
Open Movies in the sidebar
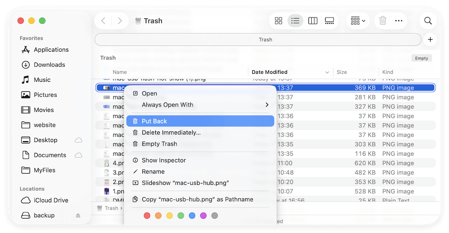[x=38, y=110]
